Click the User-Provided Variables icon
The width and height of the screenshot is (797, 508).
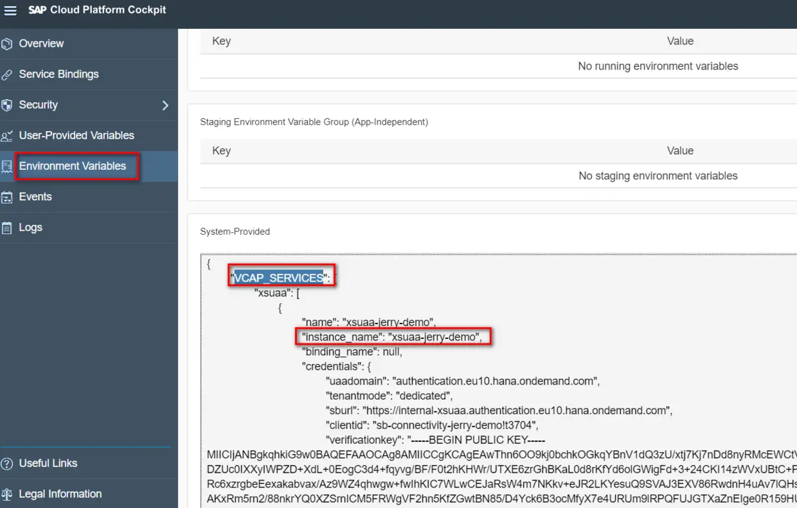7,136
